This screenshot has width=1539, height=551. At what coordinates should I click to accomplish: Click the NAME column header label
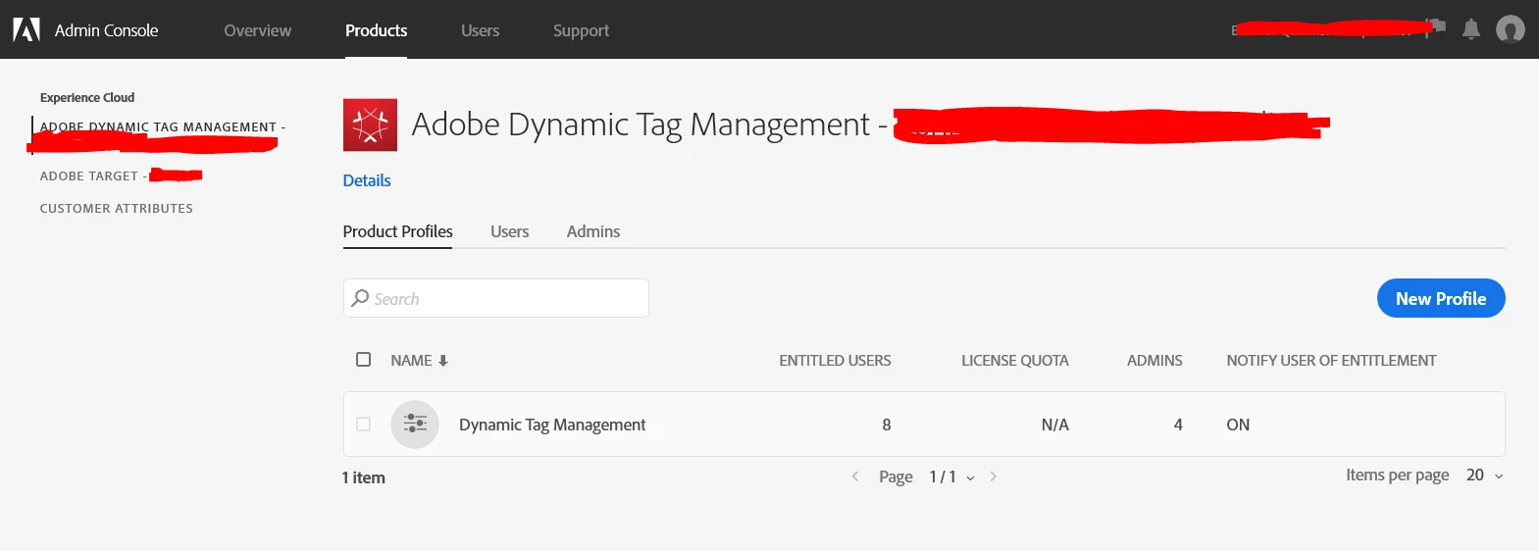tap(411, 361)
